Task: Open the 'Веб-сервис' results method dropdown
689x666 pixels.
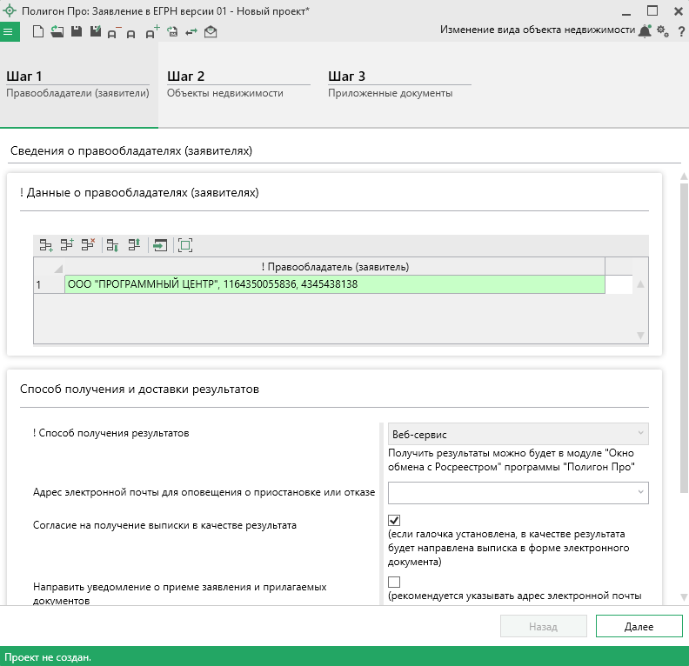Action: pos(641,433)
